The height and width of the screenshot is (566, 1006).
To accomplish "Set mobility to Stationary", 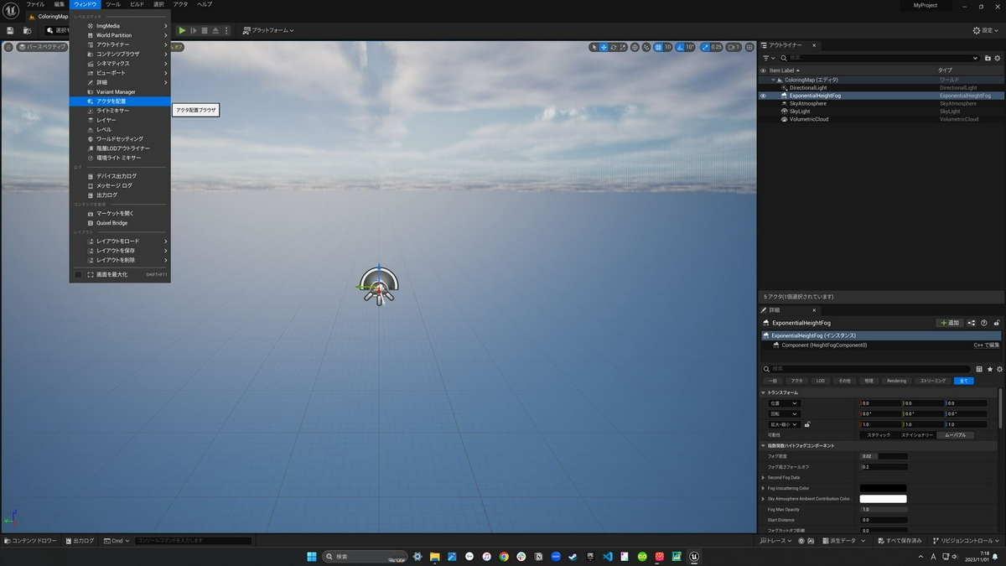I will pyautogui.click(x=917, y=435).
